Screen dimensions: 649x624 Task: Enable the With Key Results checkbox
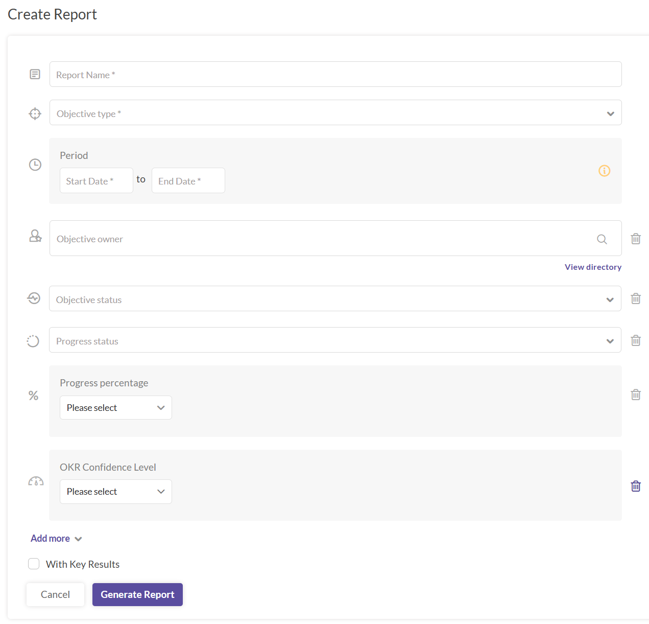pos(34,564)
